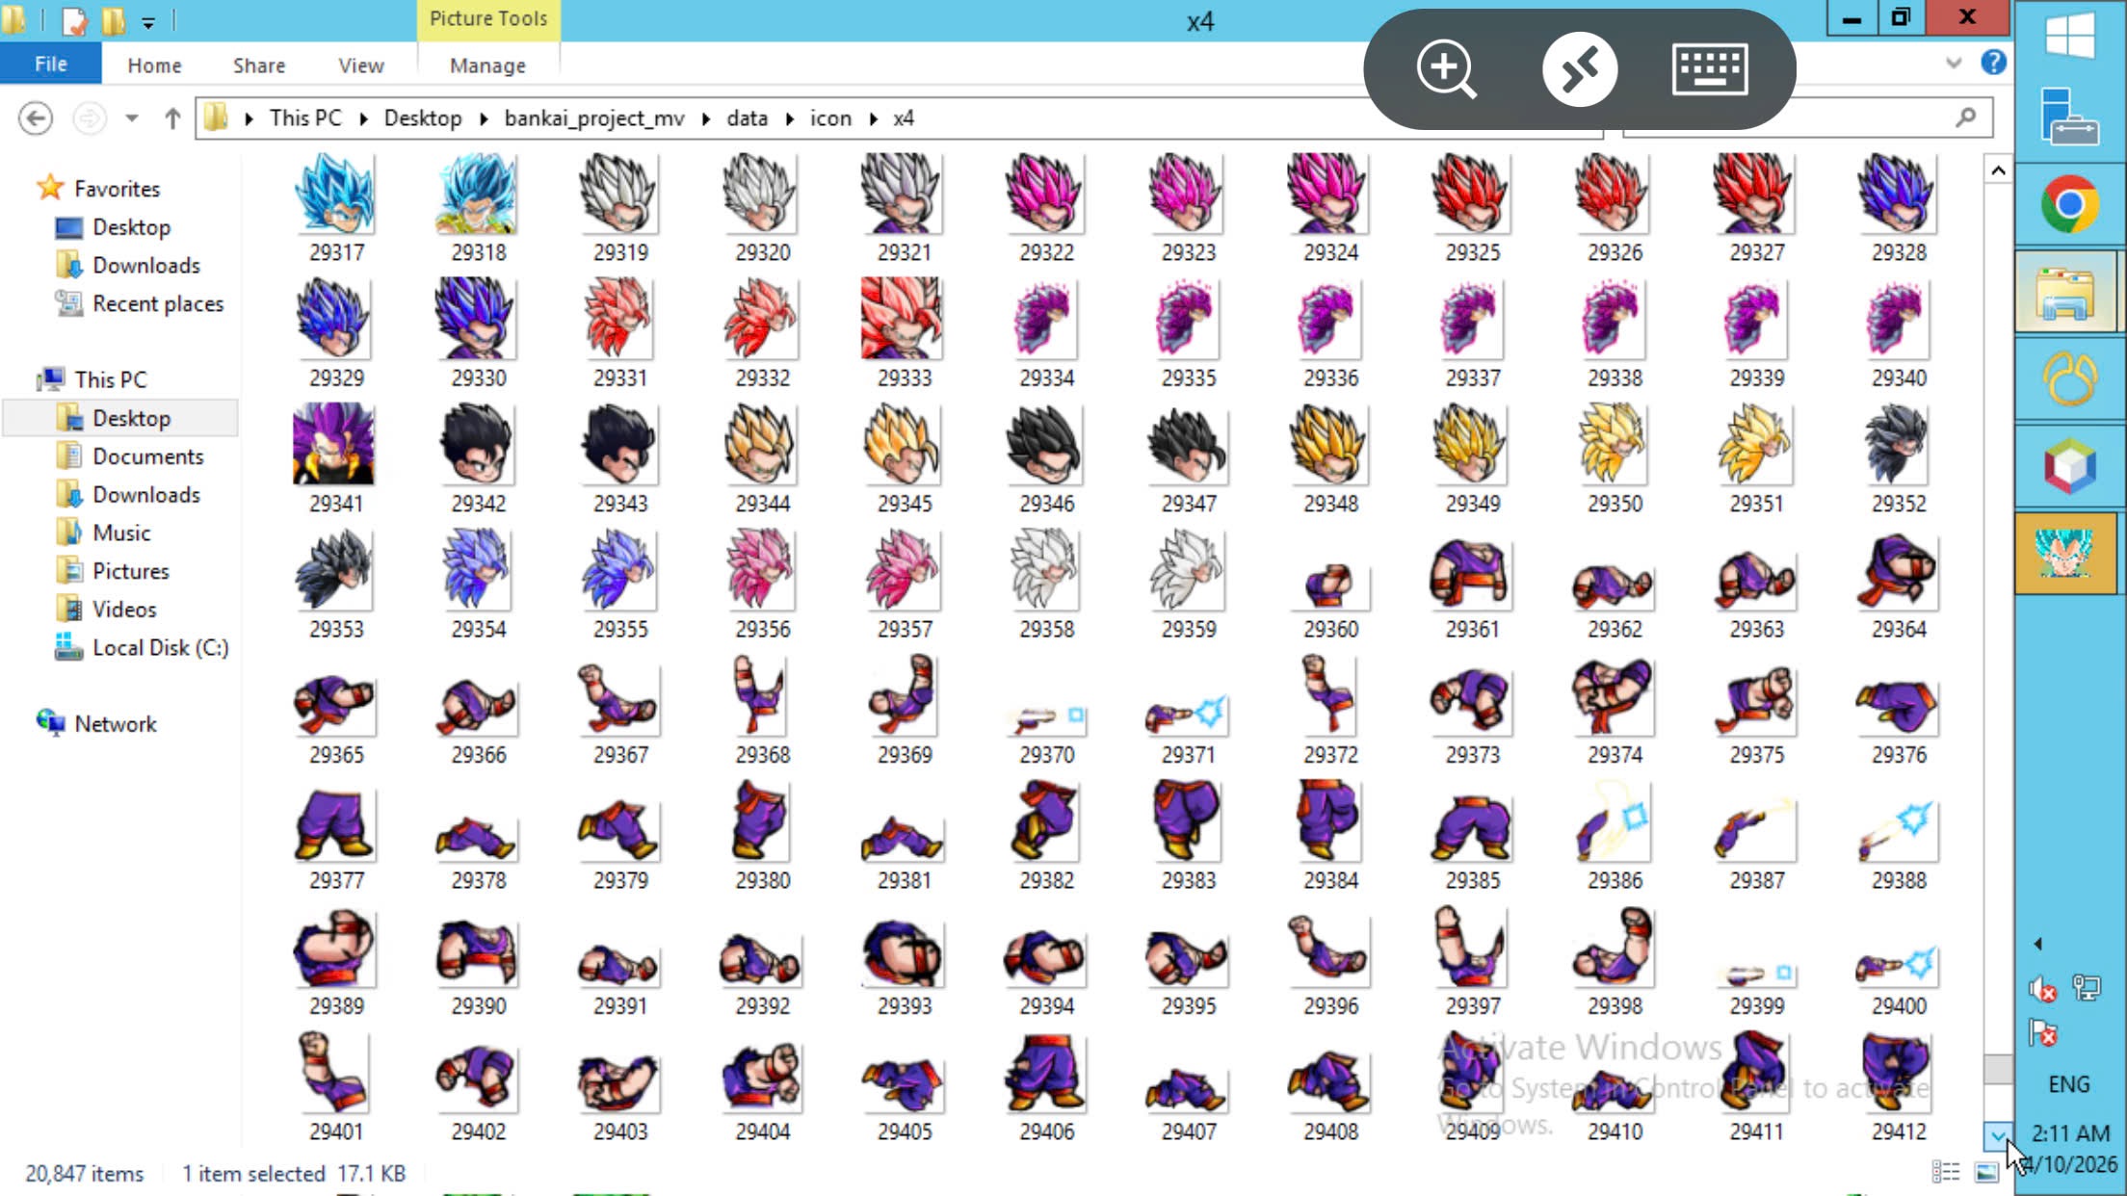This screenshot has height=1196, width=2127.
Task: Open clock showing 2:11 AM
Action: pyautogui.click(x=2070, y=1132)
